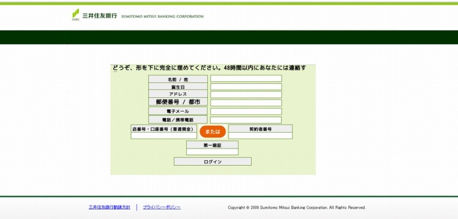Focus the 電子メール input field

(x=246, y=112)
